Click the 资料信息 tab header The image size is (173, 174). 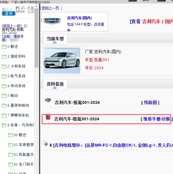(x=55, y=84)
